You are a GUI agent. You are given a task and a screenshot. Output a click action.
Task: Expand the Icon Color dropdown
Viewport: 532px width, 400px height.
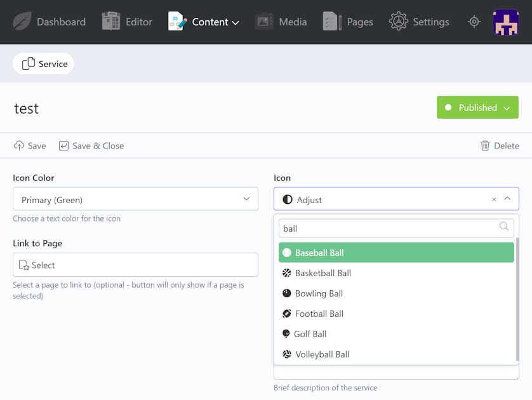pyautogui.click(x=135, y=199)
